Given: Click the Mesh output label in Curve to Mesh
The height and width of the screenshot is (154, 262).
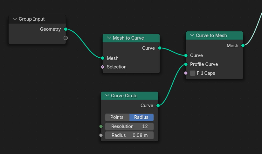Looking at the screenshot, I should pyautogui.click(x=232, y=45).
